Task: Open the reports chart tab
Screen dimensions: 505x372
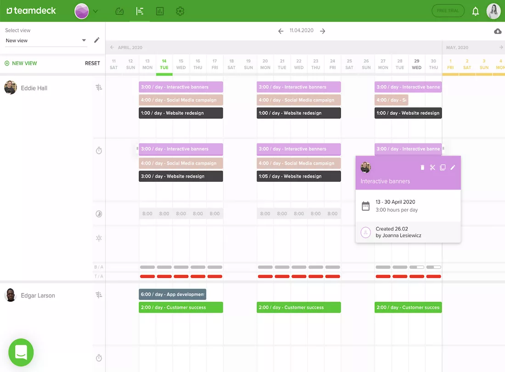Action: (160, 11)
